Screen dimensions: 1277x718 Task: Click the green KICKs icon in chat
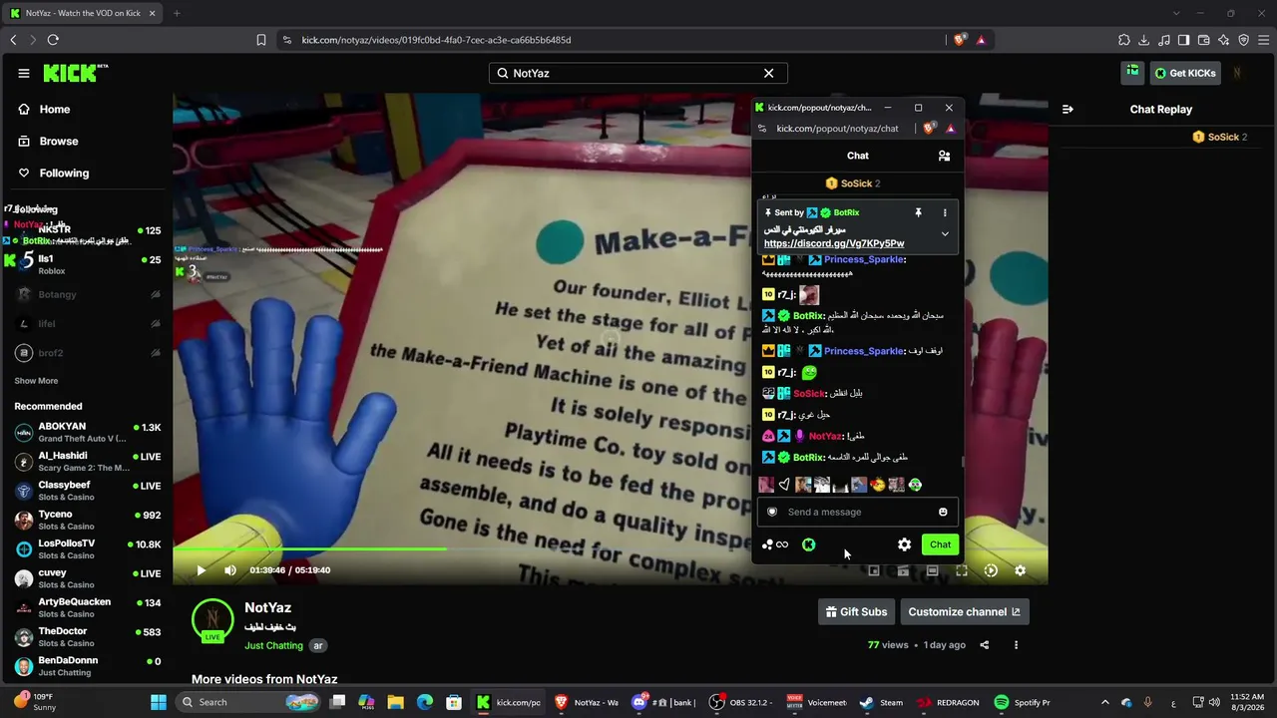coord(808,544)
